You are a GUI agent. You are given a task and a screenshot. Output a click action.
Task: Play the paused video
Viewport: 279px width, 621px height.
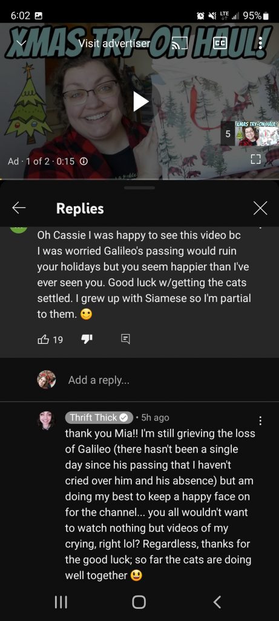[x=140, y=101]
